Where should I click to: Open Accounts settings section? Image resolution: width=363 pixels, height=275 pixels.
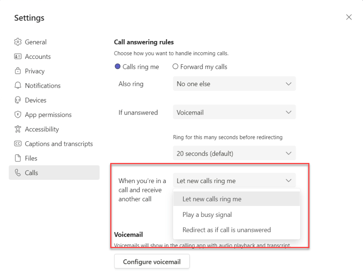54,57
